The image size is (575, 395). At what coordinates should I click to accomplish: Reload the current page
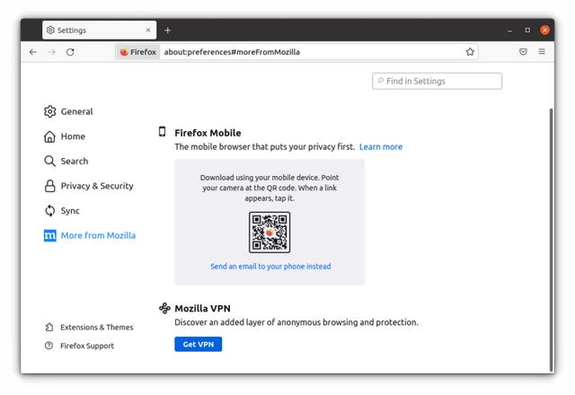pos(70,52)
